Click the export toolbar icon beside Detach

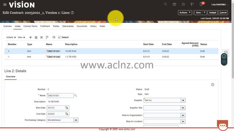pos(54,37)
